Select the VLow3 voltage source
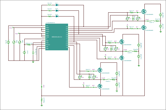166x110 pixels. [x=117, y=85]
